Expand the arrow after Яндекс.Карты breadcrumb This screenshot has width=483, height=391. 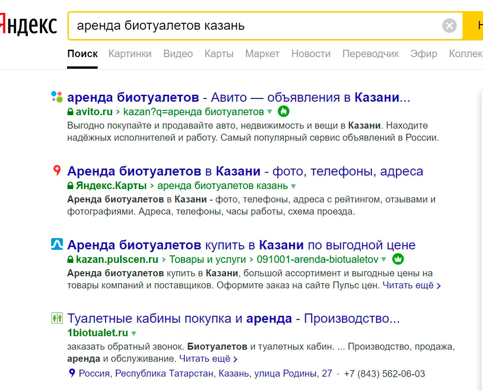click(294, 186)
